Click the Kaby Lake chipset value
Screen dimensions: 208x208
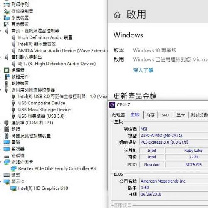coord(193,151)
